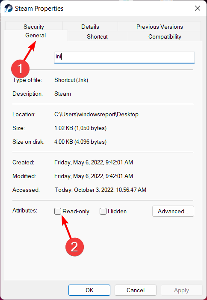207x300 pixels.
Task: Focus the file name text field
Action: (x=124, y=57)
